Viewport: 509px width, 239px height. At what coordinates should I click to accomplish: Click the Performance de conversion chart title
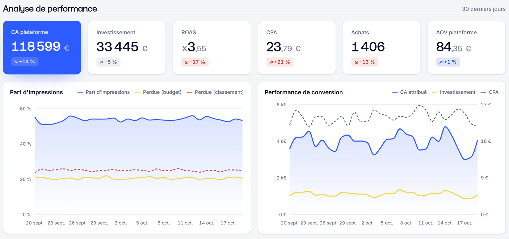tap(303, 92)
